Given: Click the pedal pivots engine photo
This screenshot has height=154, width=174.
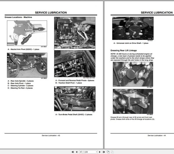Looking at the screenshot, I should click(75, 33).
